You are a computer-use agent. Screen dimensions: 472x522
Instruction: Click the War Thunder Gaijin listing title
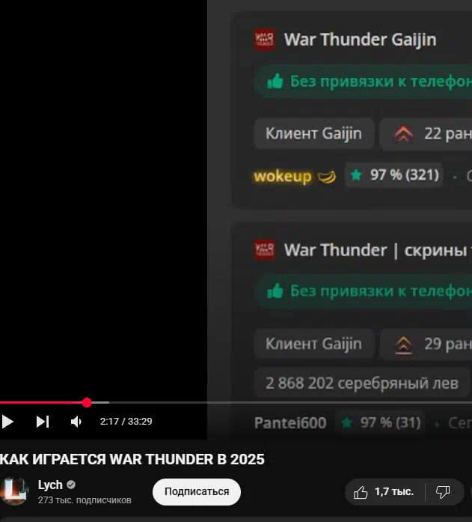pos(360,40)
